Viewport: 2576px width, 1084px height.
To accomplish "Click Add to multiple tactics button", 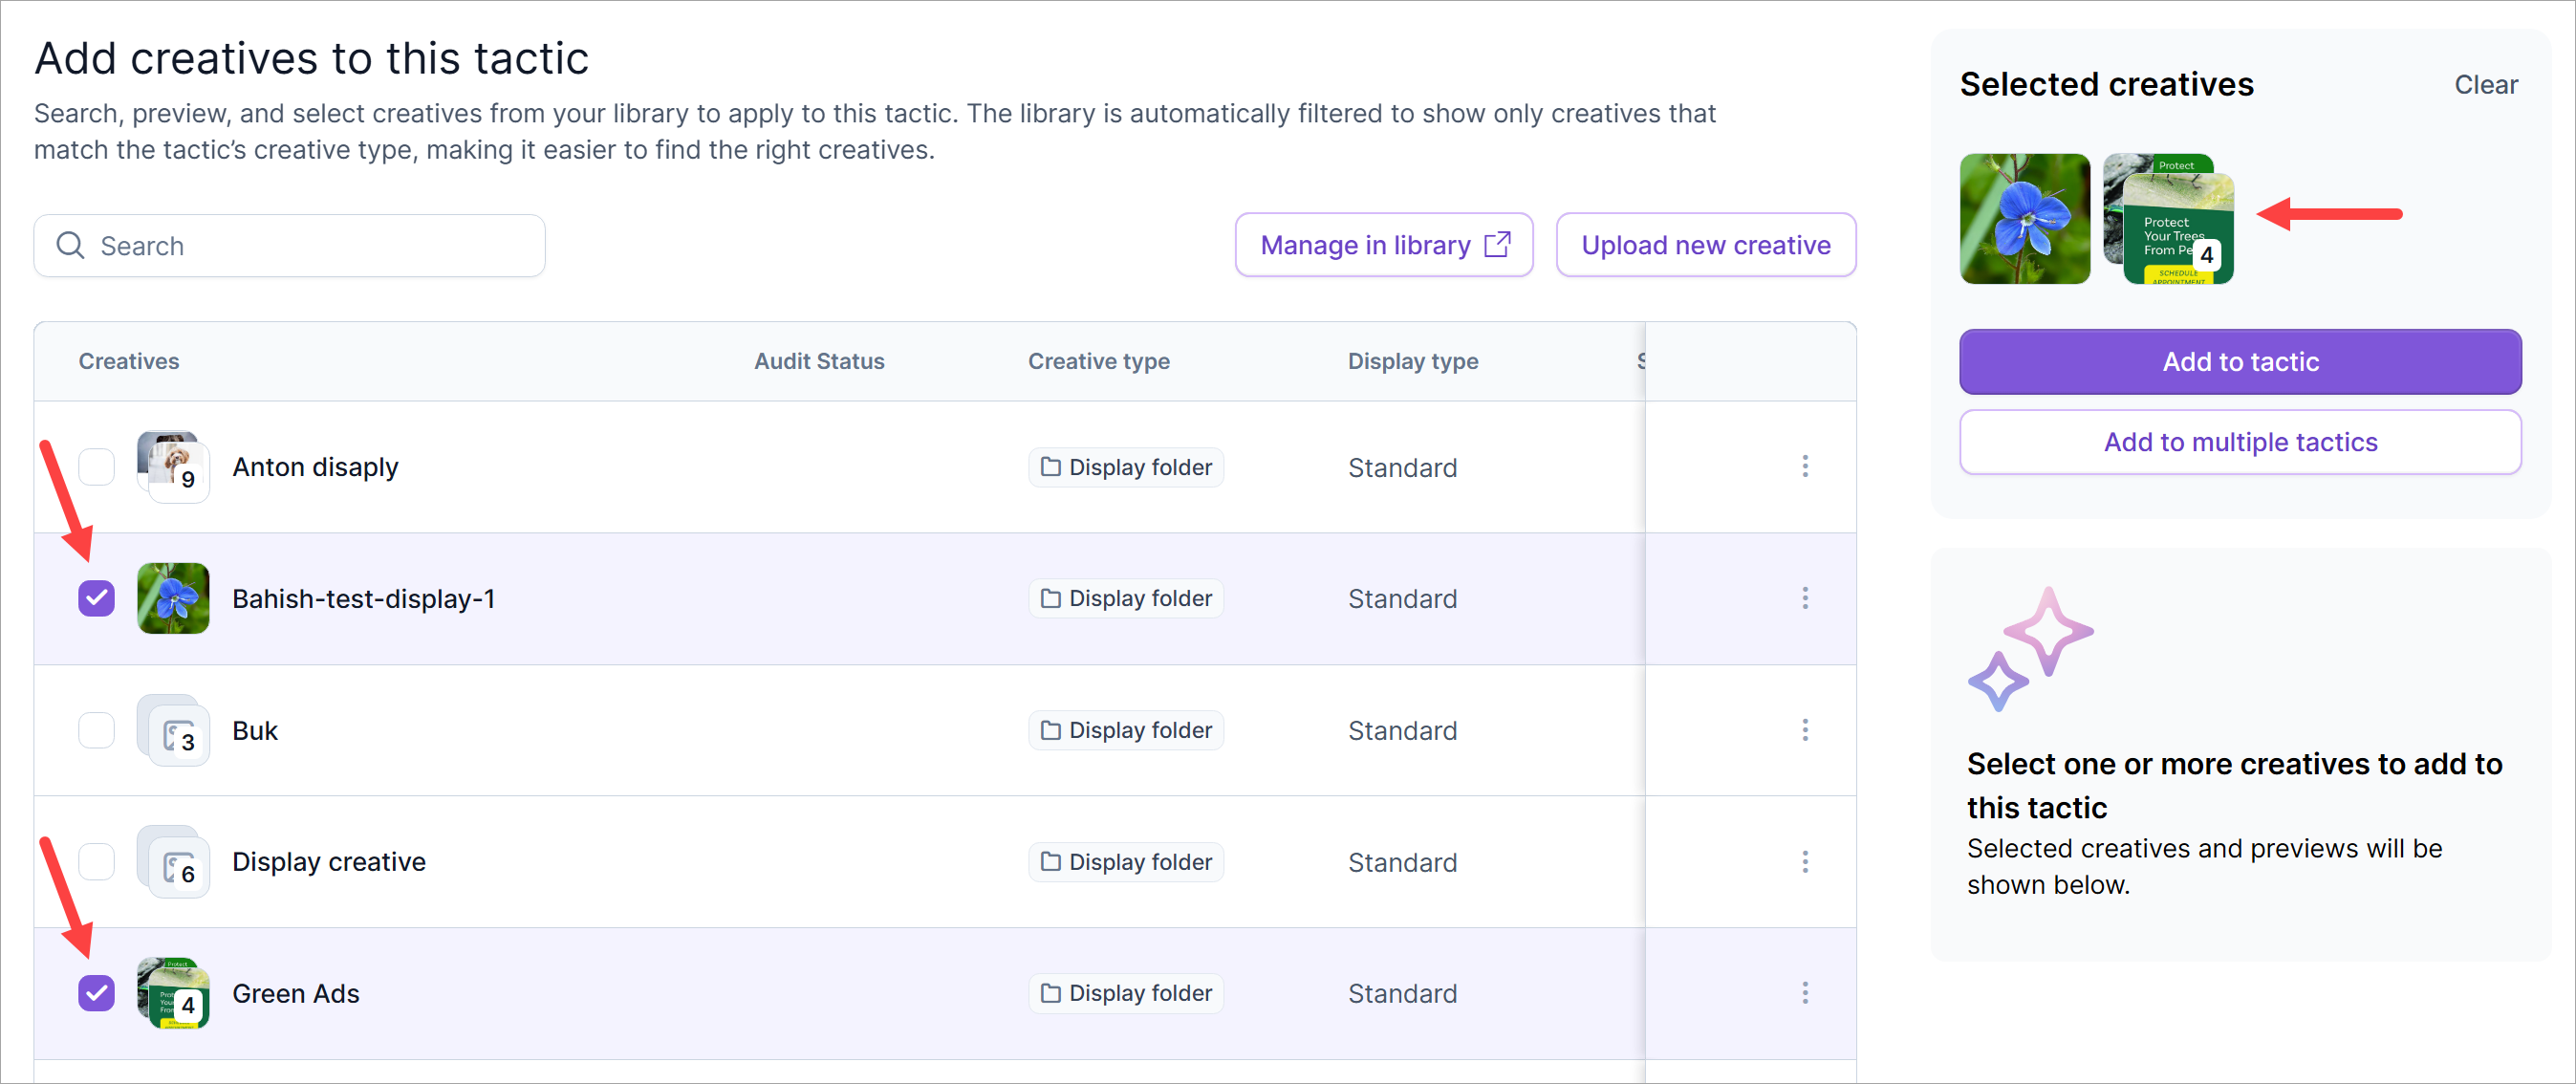I will click(2239, 442).
